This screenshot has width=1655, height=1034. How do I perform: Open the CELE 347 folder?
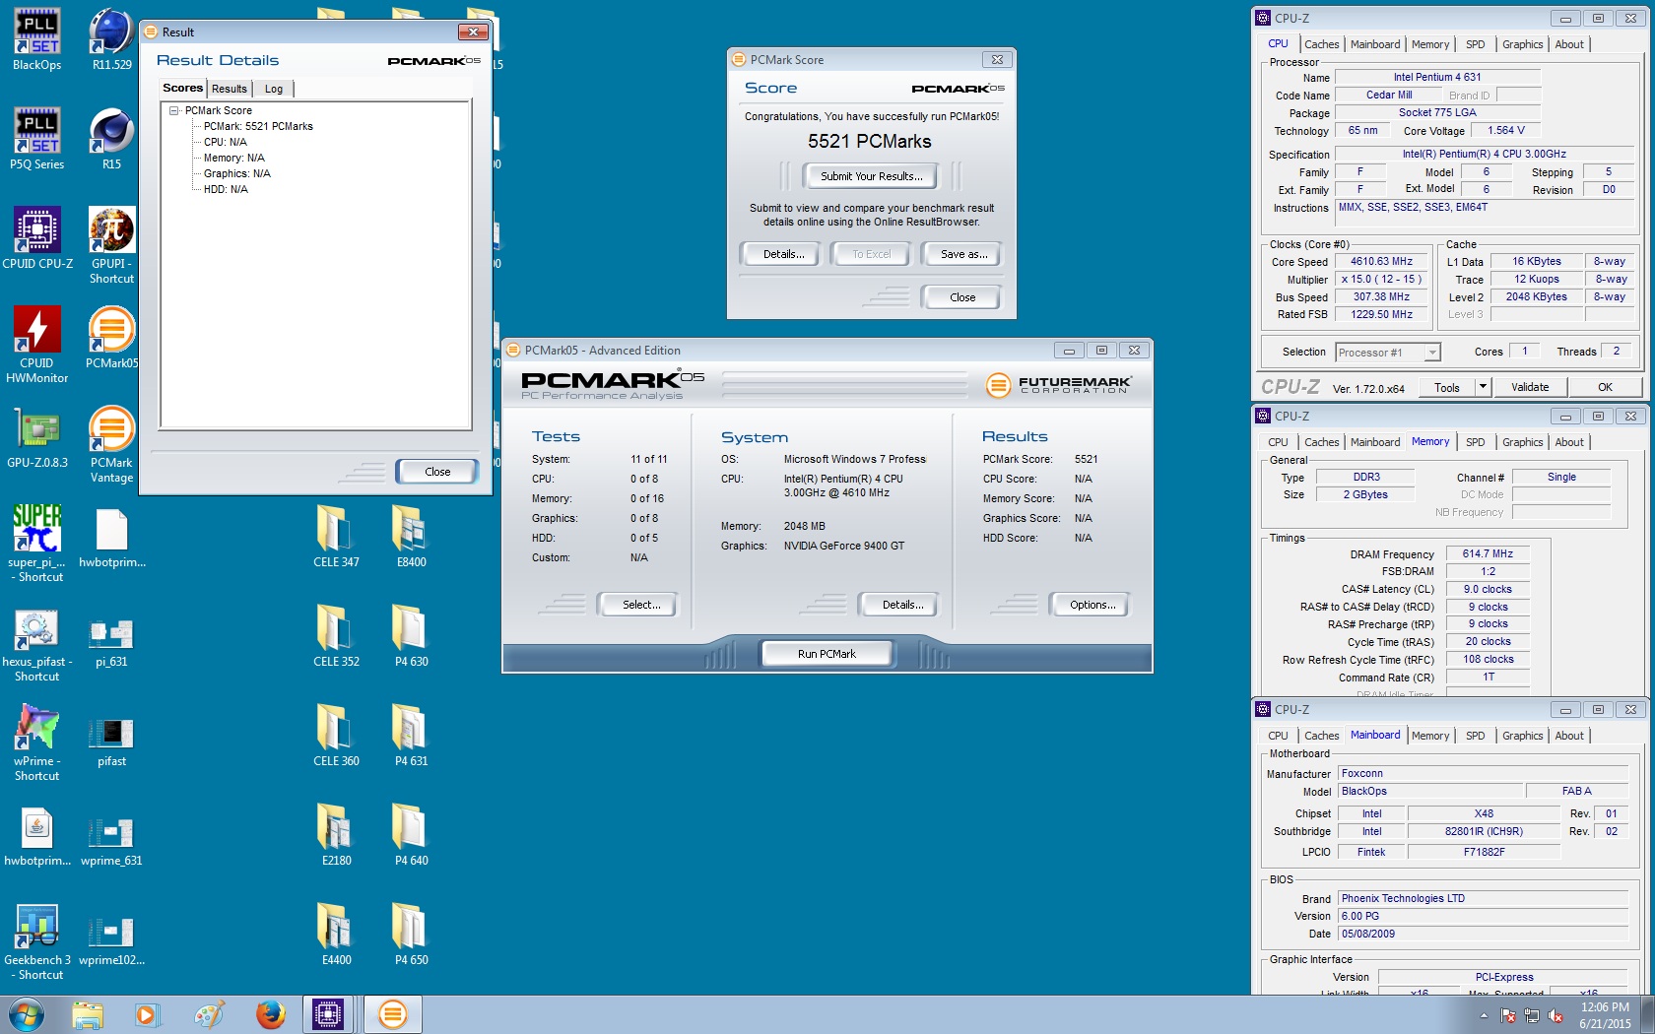[x=336, y=537]
